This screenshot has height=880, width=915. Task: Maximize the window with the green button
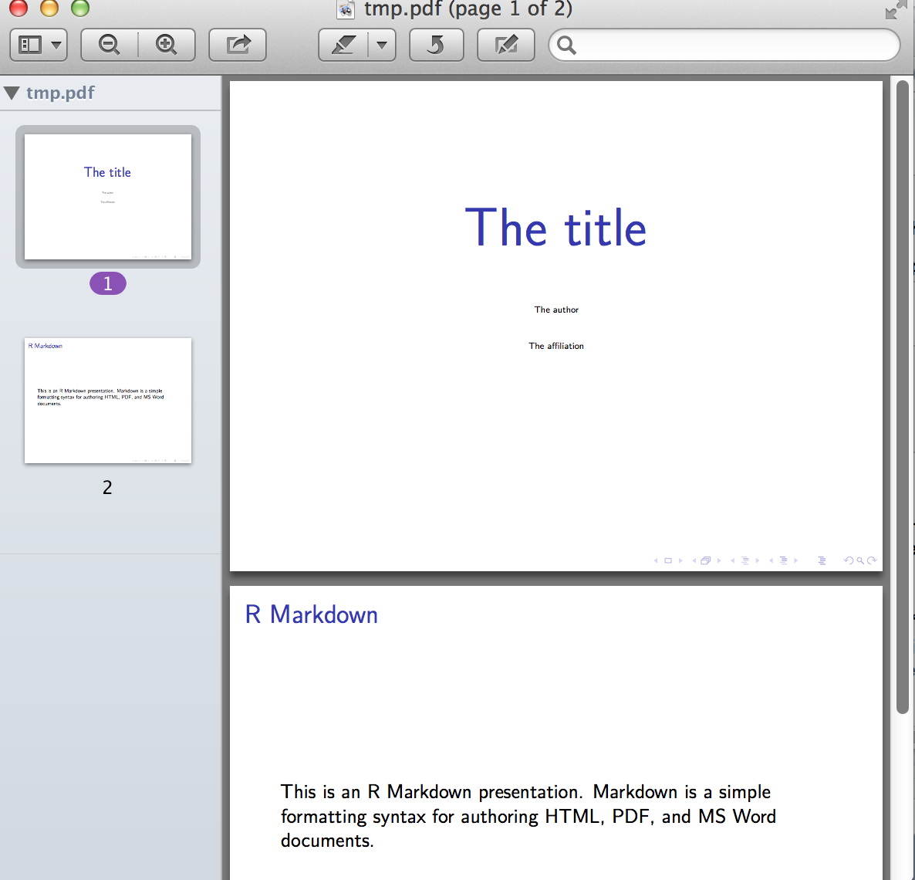80,8
